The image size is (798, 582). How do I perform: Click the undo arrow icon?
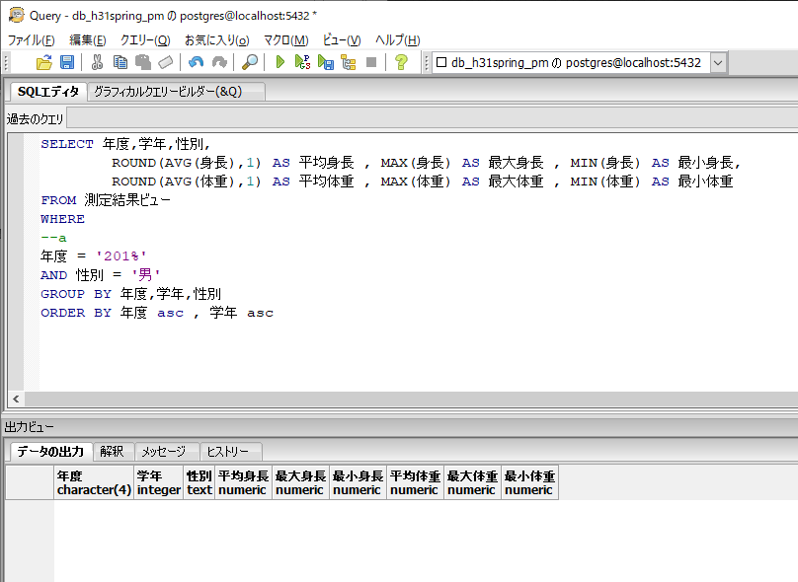click(196, 62)
